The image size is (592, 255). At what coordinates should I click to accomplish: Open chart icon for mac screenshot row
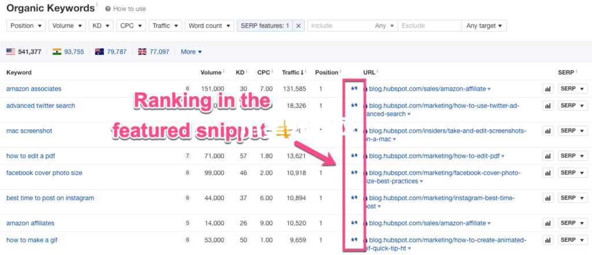click(x=547, y=131)
